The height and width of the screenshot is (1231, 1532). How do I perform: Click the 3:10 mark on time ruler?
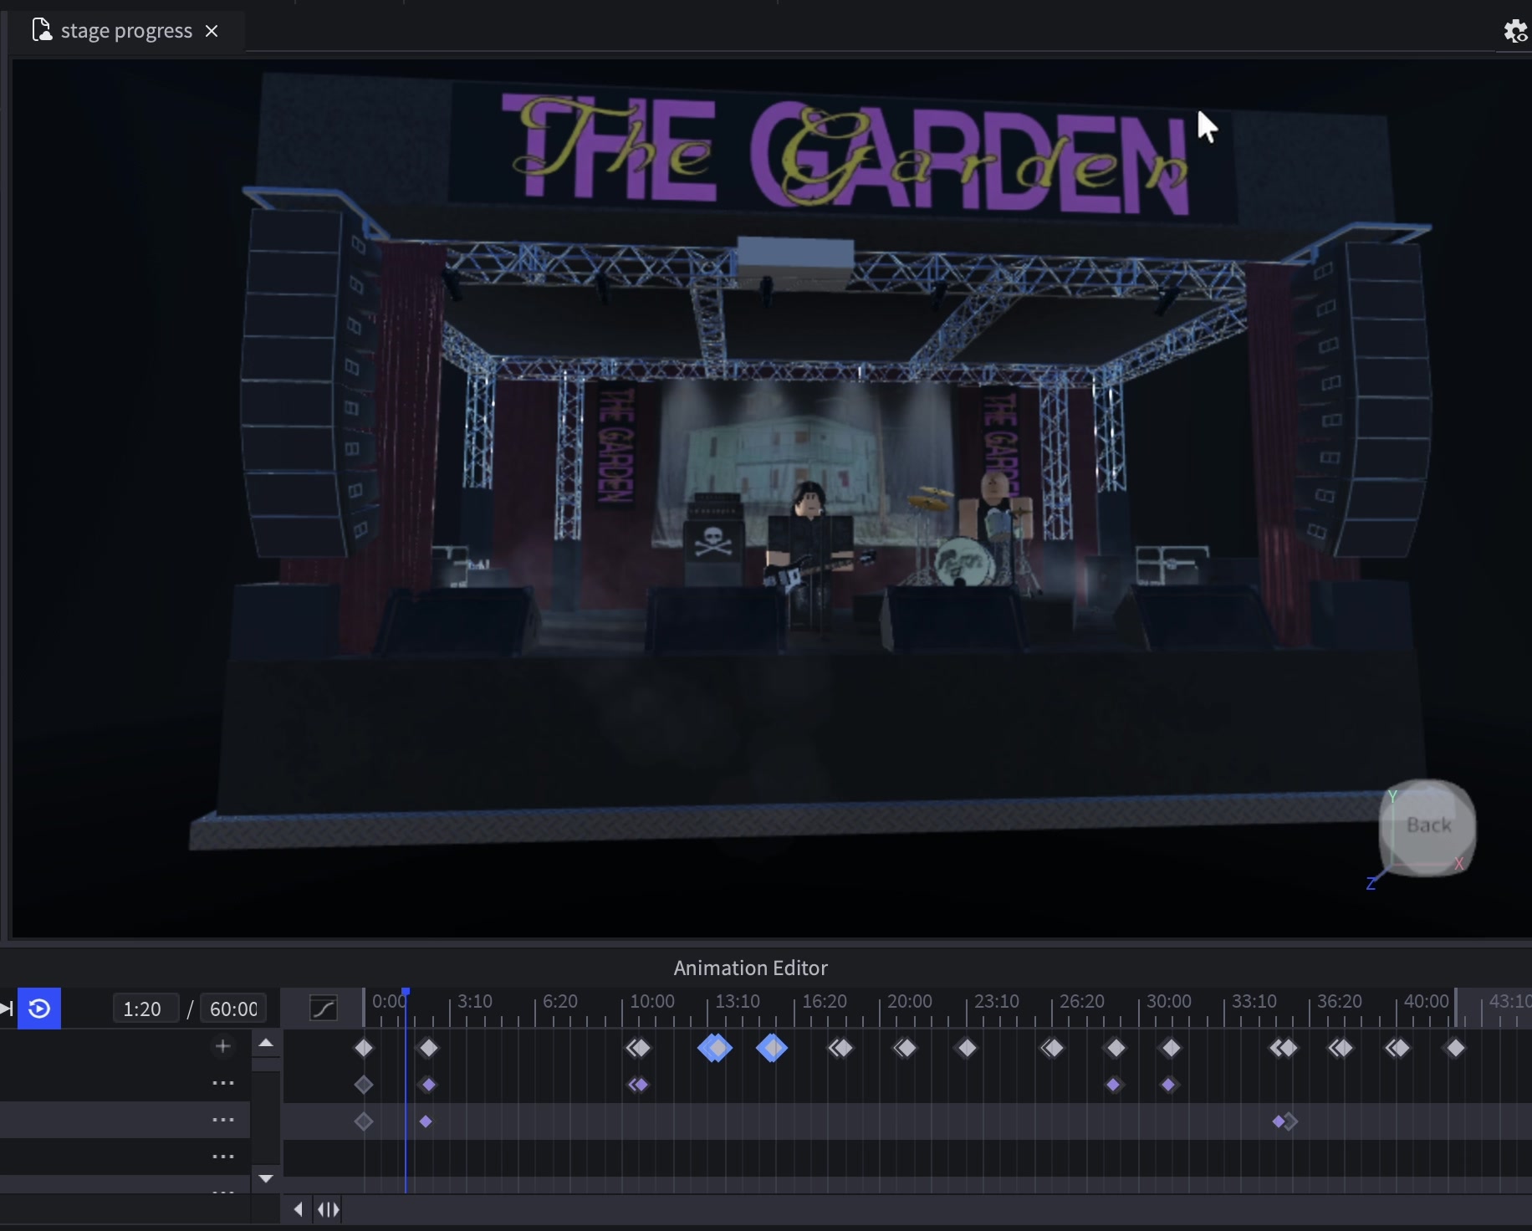[x=475, y=1001]
